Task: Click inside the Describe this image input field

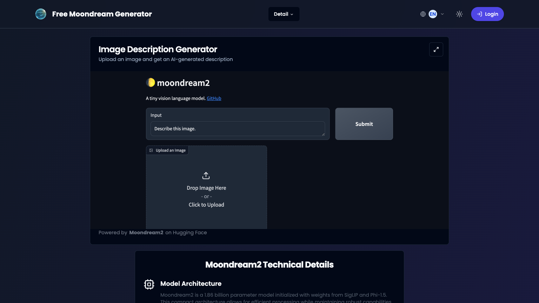Action: 238,129
